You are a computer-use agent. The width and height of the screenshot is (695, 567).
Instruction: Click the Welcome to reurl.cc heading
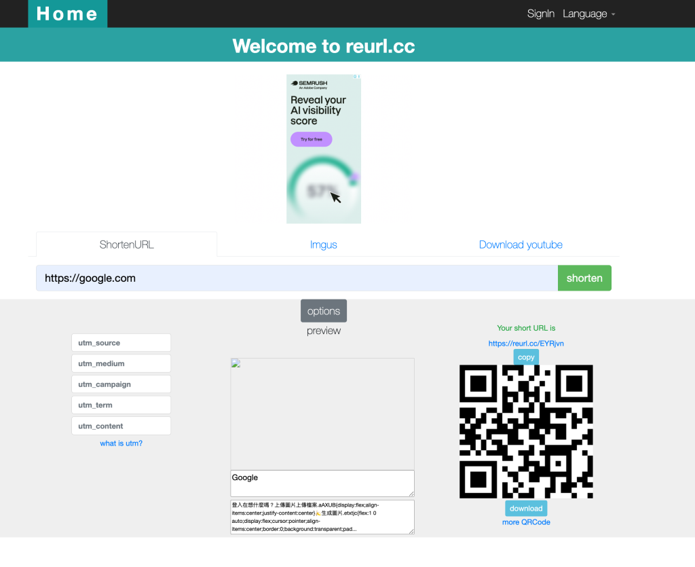[324, 46]
